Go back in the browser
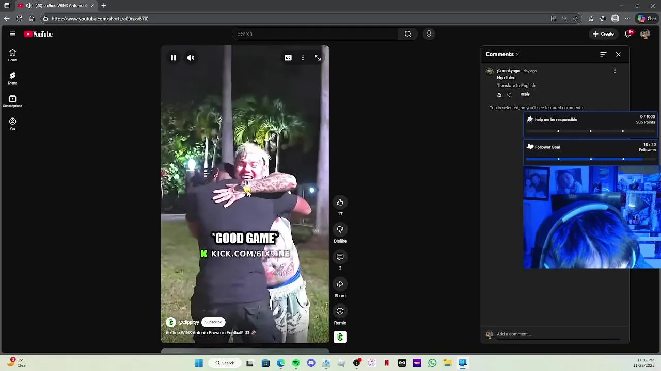The width and height of the screenshot is (661, 371). click(x=7, y=19)
